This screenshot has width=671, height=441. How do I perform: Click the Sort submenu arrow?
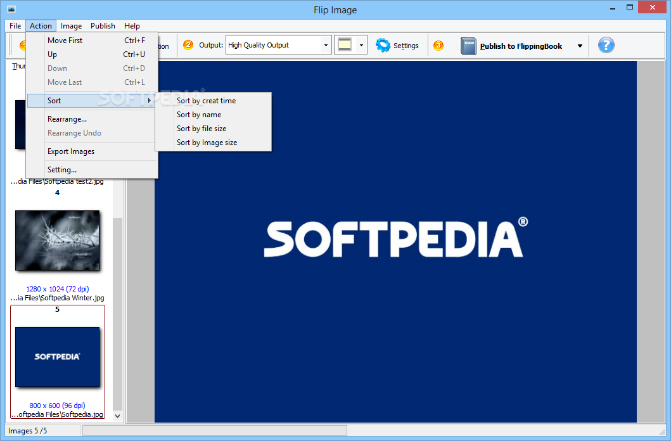(x=150, y=101)
